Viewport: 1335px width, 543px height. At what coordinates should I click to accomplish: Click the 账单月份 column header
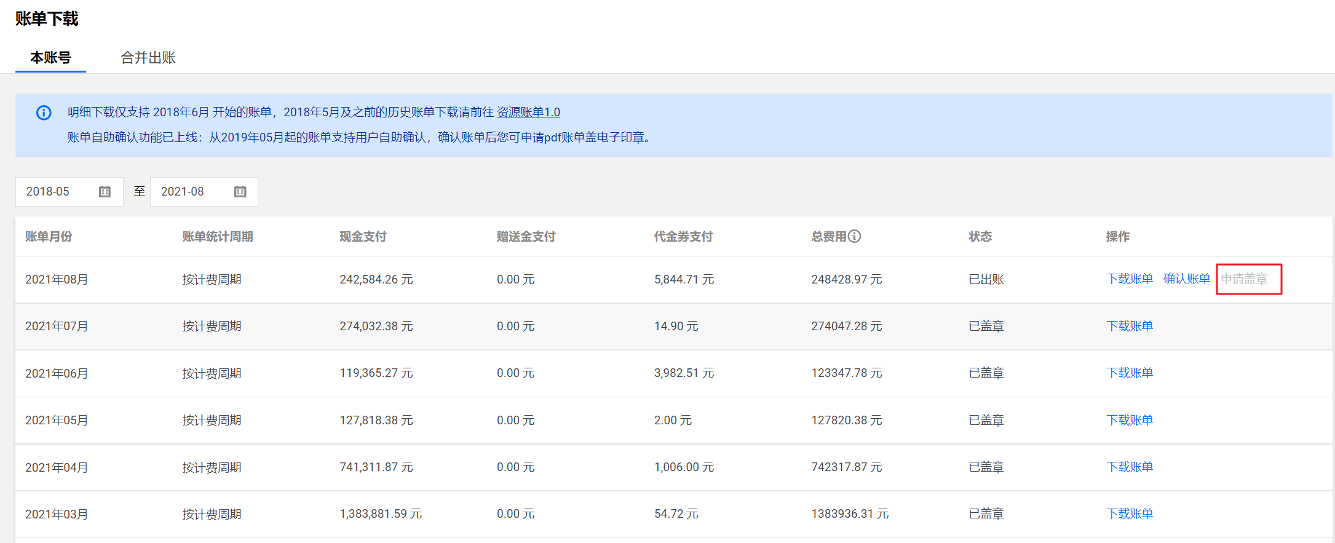(x=49, y=237)
